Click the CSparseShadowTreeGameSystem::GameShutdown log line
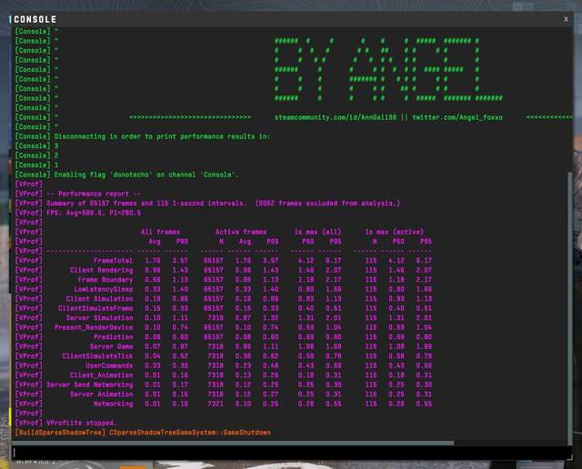The width and height of the screenshot is (582, 469). click(x=189, y=433)
